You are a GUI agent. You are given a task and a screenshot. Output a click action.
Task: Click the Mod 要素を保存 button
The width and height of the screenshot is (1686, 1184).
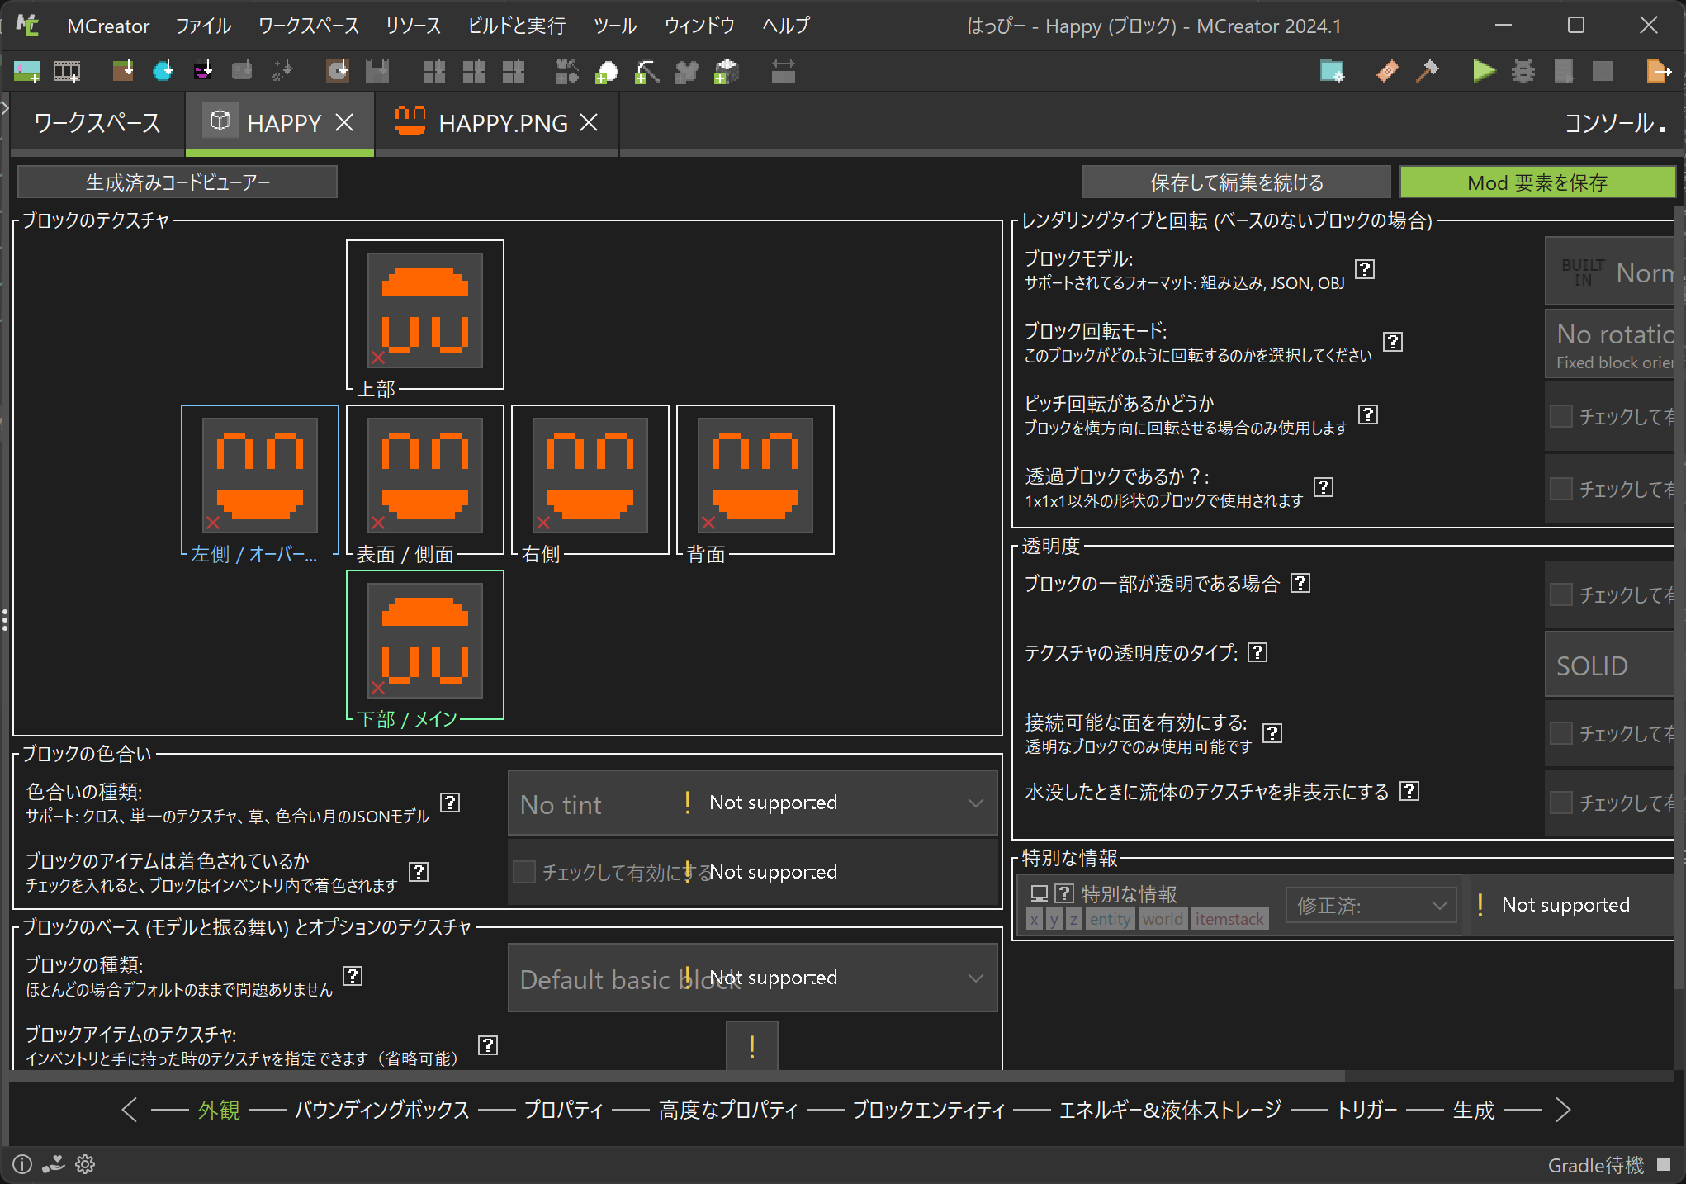[x=1537, y=182]
